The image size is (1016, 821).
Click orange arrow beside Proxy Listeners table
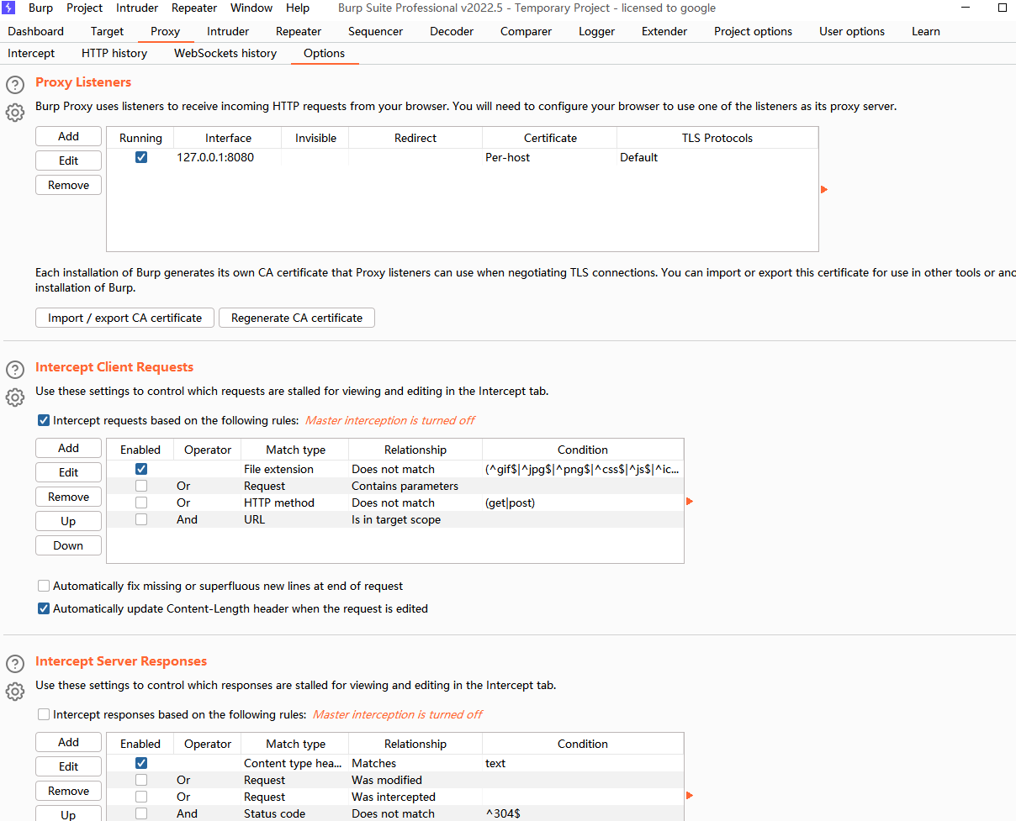(x=824, y=190)
